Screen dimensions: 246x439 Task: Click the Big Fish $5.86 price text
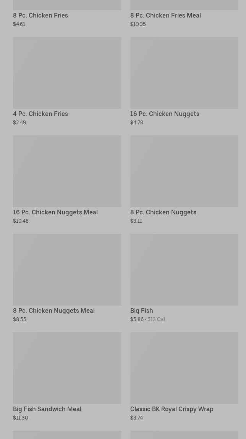(137, 319)
